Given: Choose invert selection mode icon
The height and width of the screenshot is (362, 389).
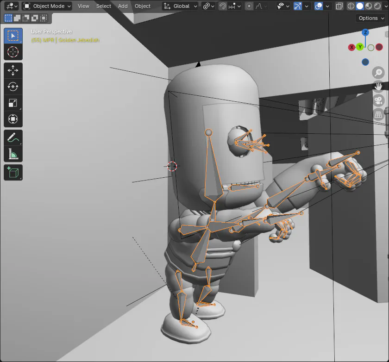Looking at the screenshot, I should tap(35, 18).
